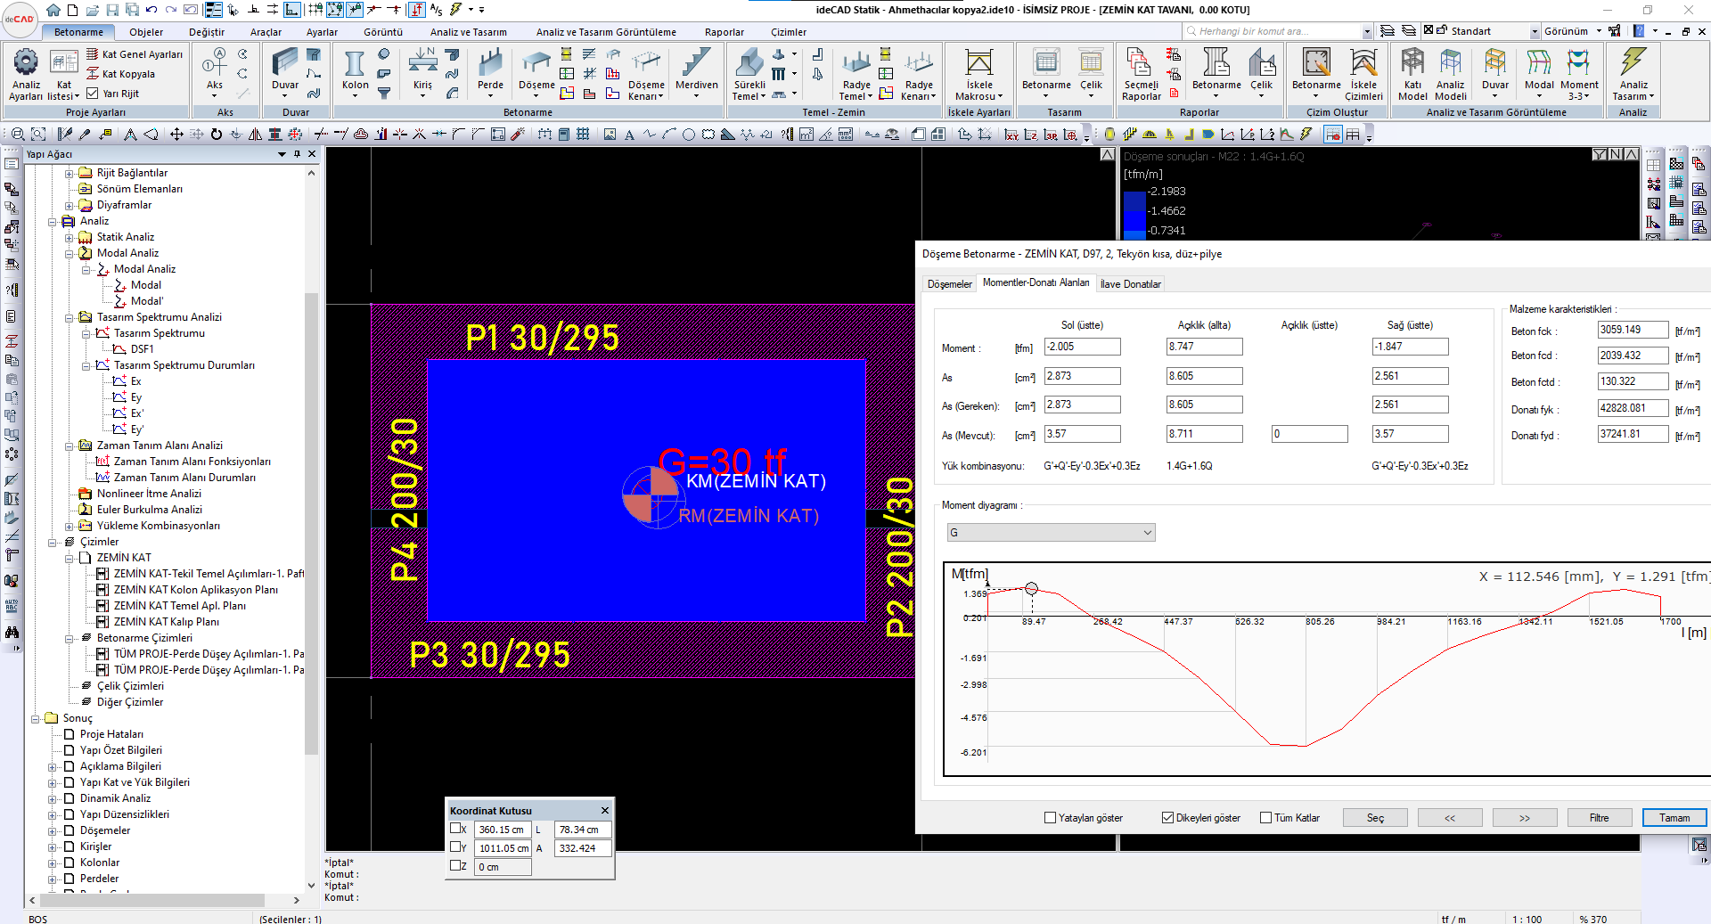Collapse the Sonuç tree node
This screenshot has width=1711, height=924.
(36, 719)
